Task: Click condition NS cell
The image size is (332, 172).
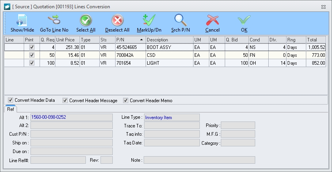Action: point(258,47)
